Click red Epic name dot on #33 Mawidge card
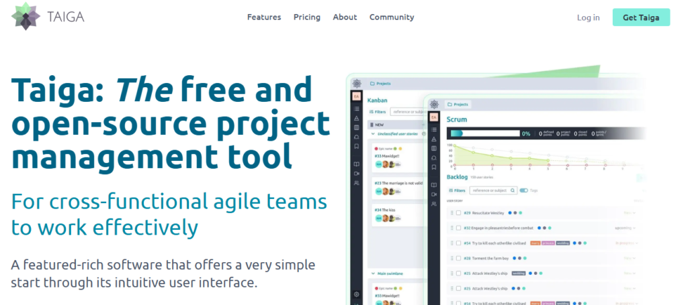 click(376, 149)
